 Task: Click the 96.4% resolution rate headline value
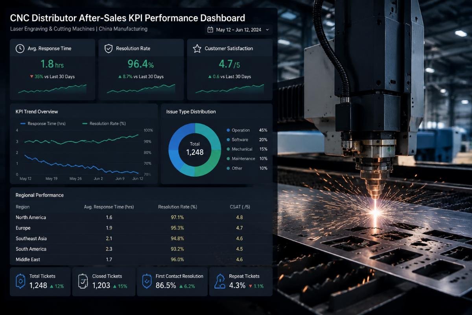141,64
